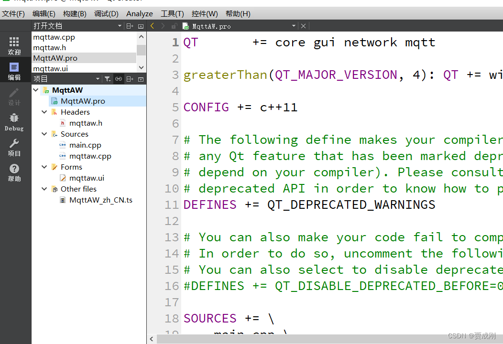Viewport: 503px width, 344px height.
Task: Select mqttaw.ui in open documents list
Action: point(84,68)
